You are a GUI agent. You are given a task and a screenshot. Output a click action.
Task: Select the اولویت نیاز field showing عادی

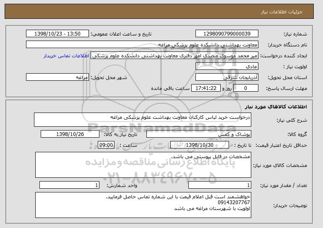[227, 67]
